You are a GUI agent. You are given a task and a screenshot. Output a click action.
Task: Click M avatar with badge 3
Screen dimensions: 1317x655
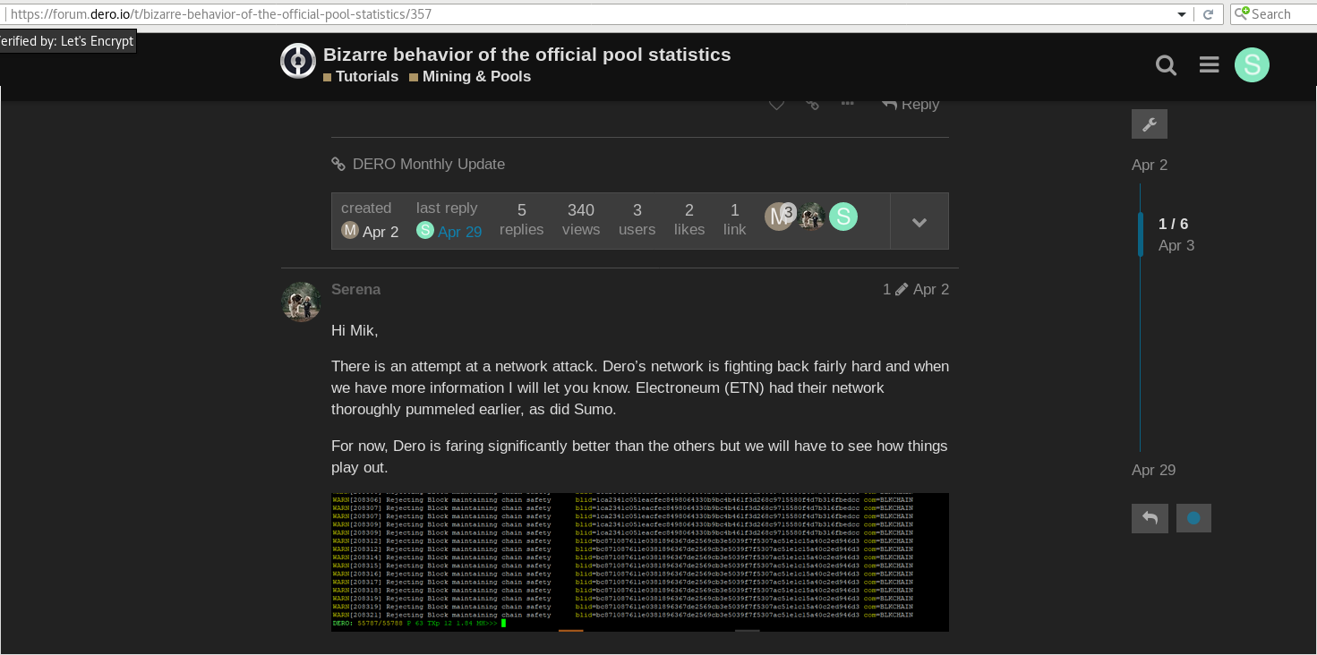click(779, 217)
